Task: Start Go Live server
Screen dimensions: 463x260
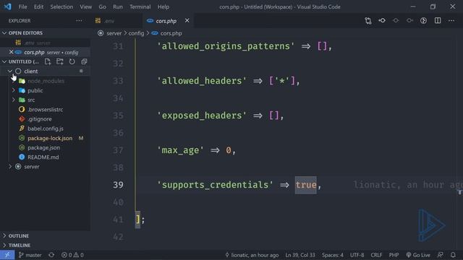Action: 418,255
